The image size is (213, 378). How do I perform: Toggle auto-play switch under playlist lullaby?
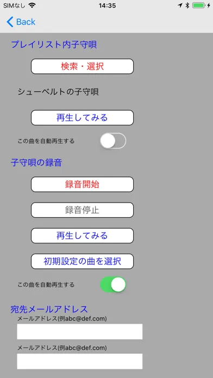click(113, 141)
